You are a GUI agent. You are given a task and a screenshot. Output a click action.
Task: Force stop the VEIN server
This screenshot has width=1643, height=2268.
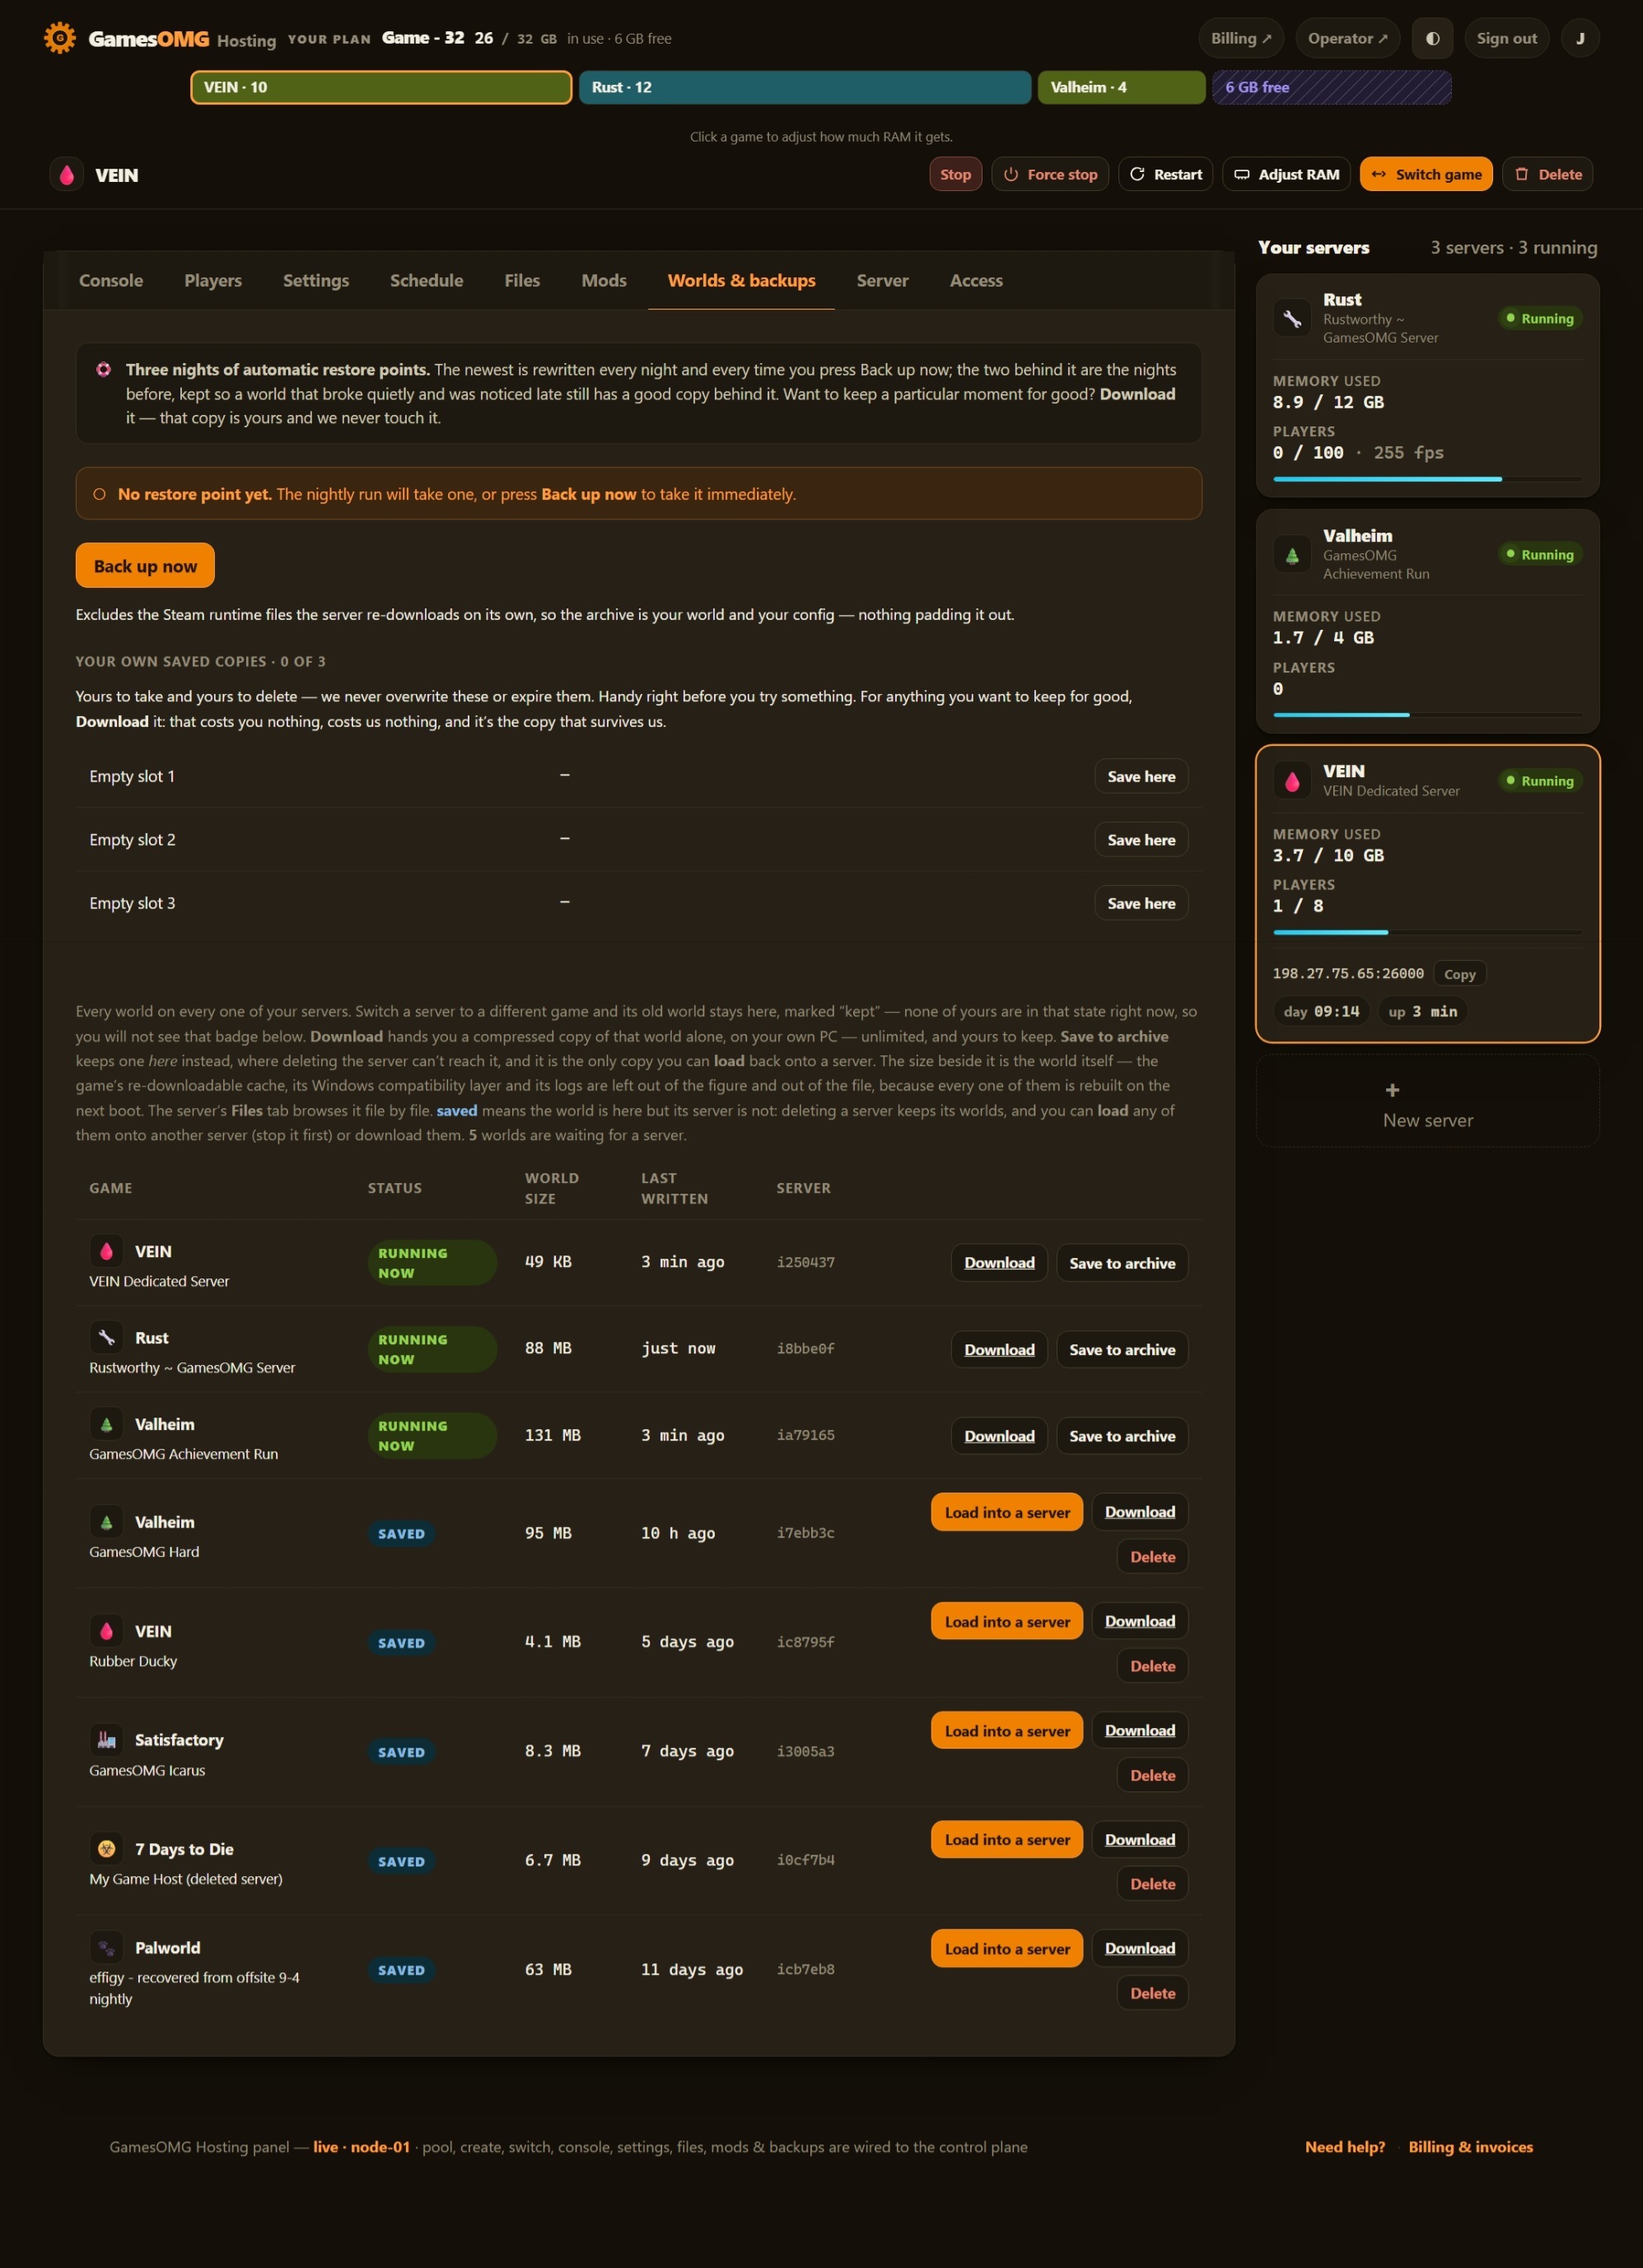click(1051, 174)
